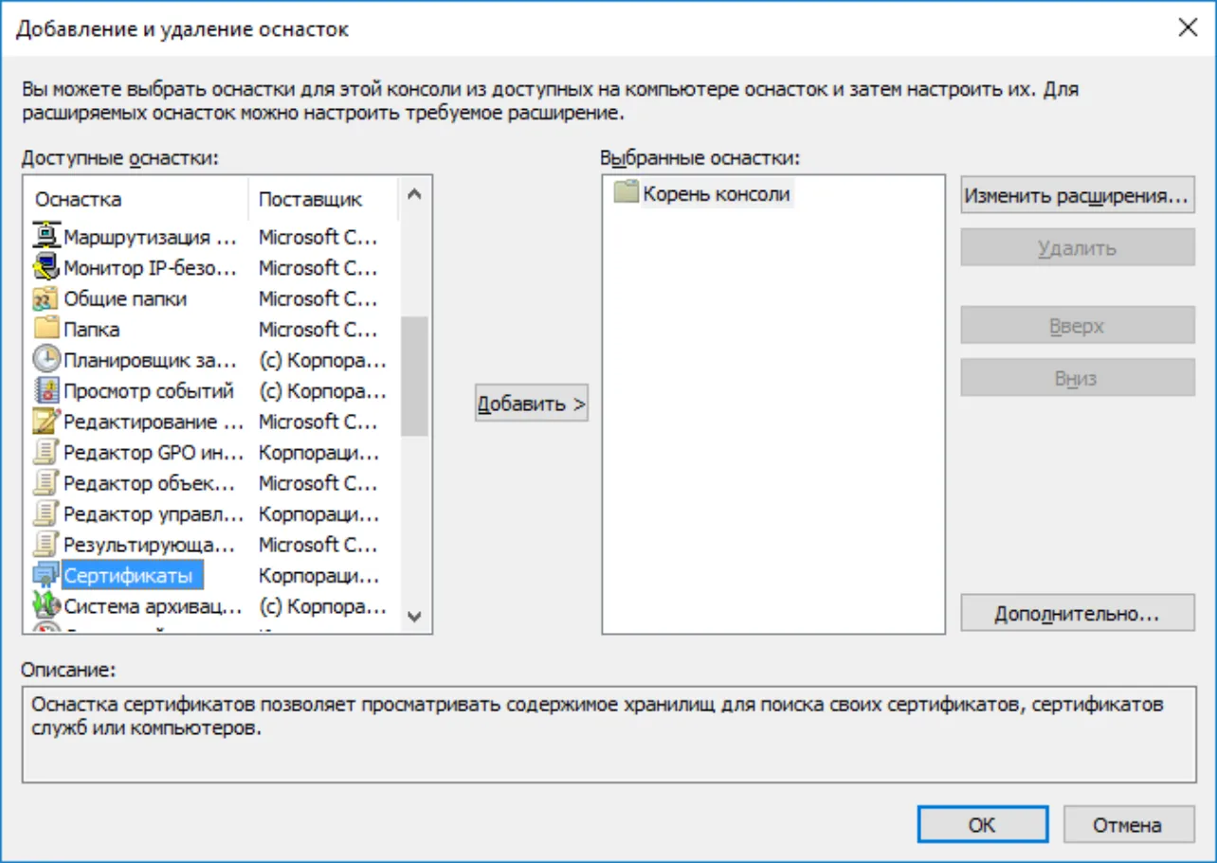The image size is (1217, 863).
Task: Click the Сертификаты certificate icon
Action: point(45,575)
